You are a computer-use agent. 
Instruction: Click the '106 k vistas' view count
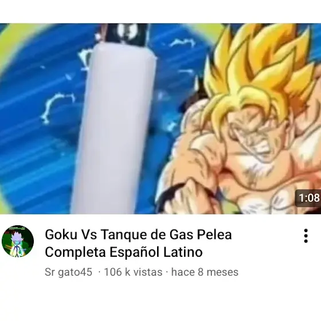pyautogui.click(x=133, y=272)
